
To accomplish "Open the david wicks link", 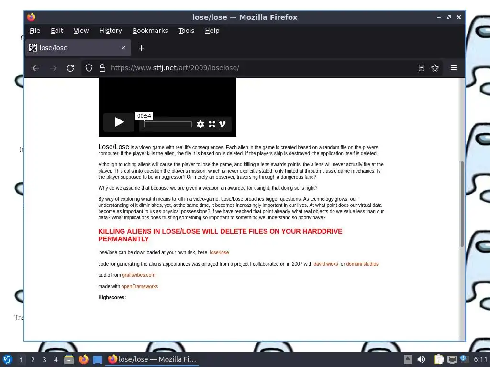I will (x=325, y=264).
